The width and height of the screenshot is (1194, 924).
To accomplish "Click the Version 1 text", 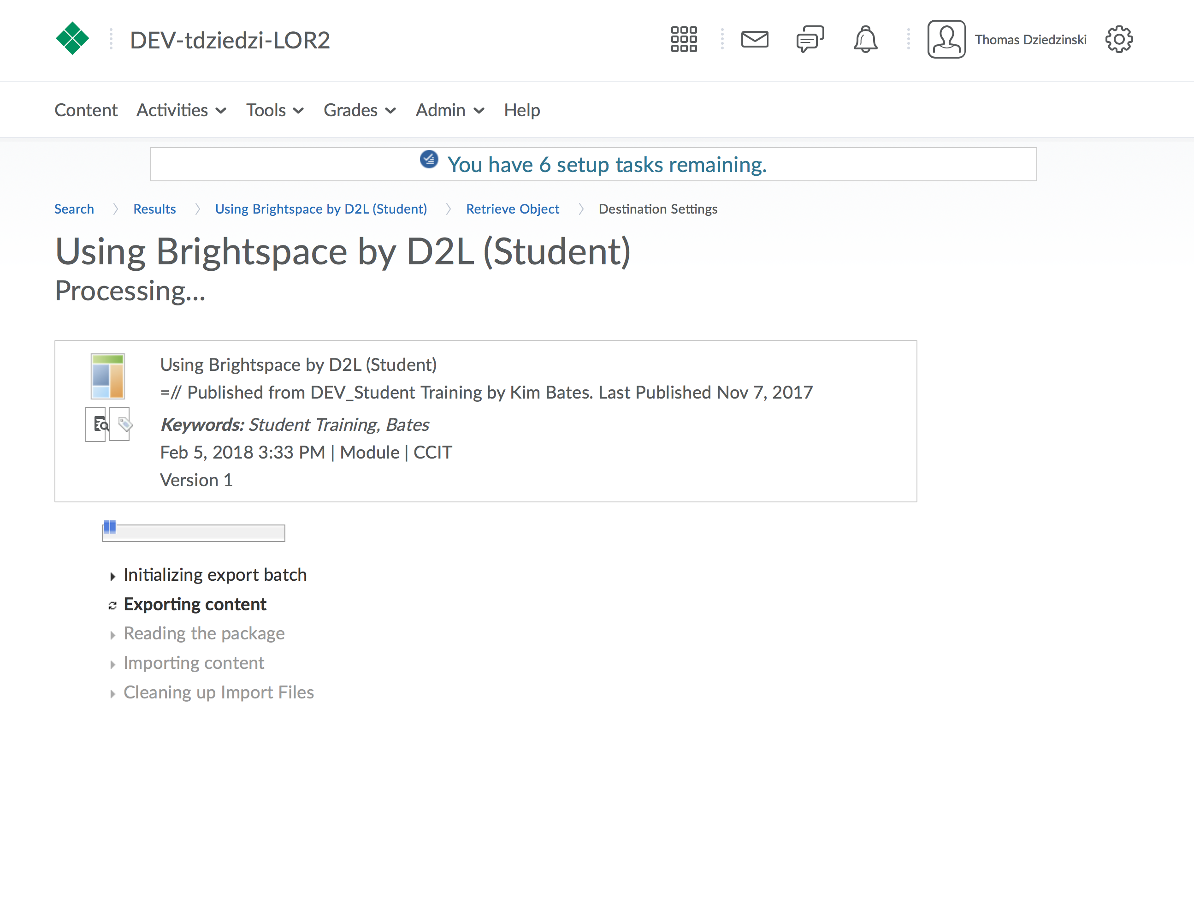I will point(196,480).
